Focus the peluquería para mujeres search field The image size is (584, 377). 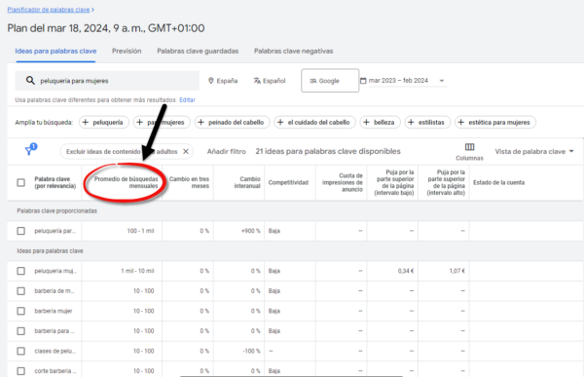click(107, 81)
